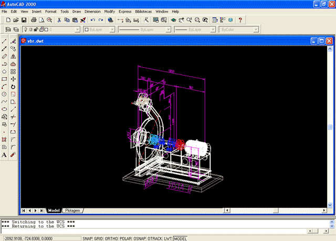
Task: Select the Rotate modify tool
Action: tap(13, 87)
